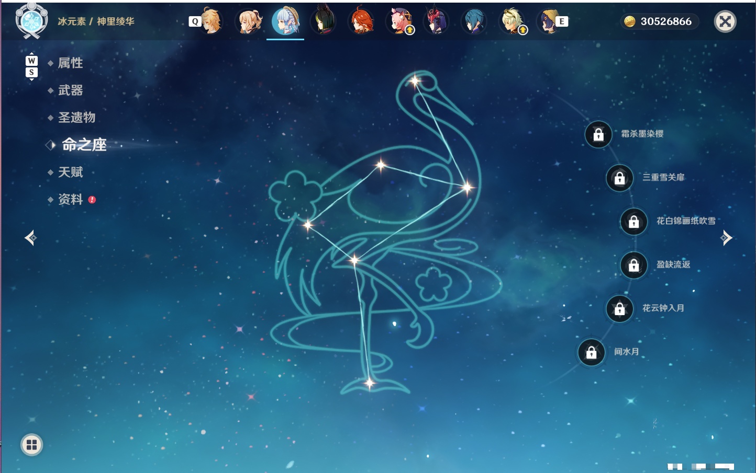Open the 资料 profile page

click(x=70, y=199)
